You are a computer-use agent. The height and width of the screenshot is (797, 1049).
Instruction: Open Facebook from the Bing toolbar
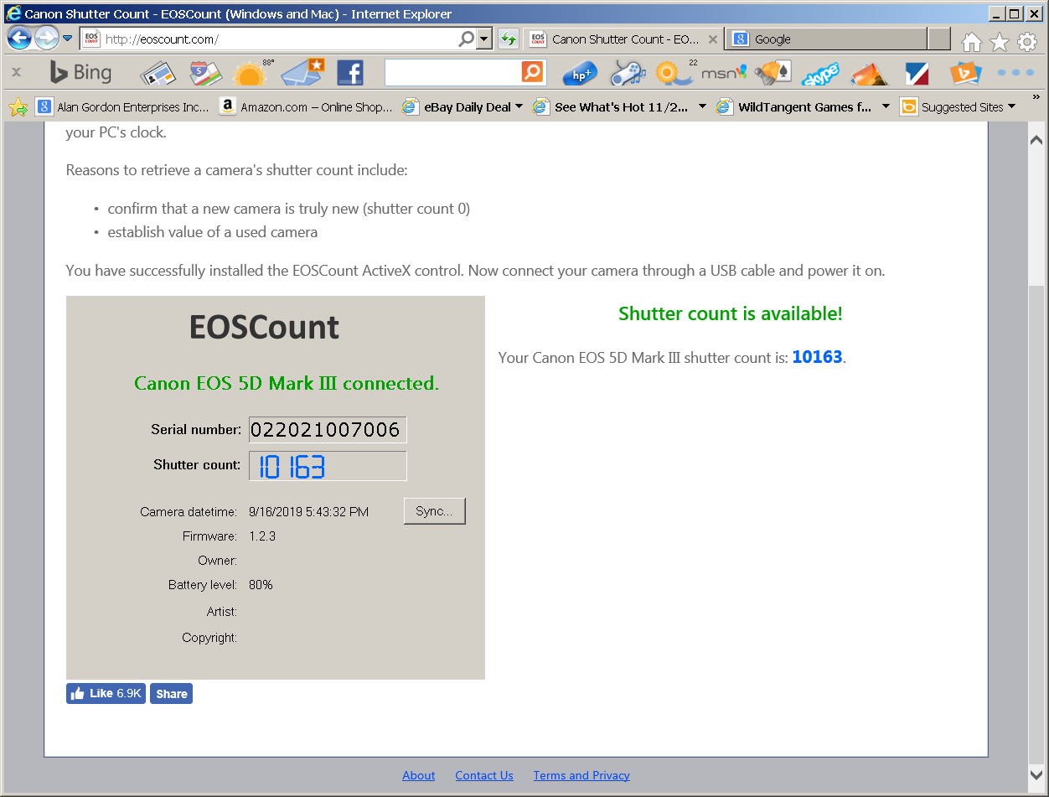click(x=350, y=73)
